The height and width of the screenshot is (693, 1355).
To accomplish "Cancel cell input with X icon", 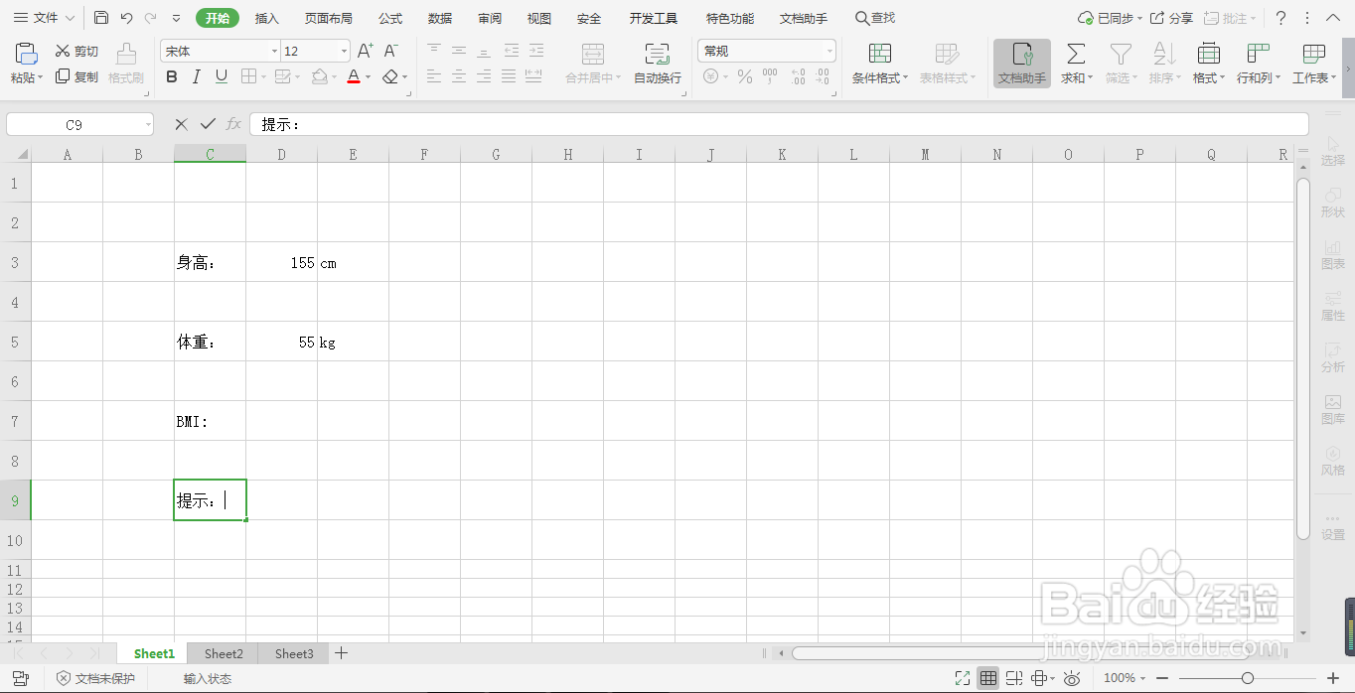I will [x=181, y=124].
